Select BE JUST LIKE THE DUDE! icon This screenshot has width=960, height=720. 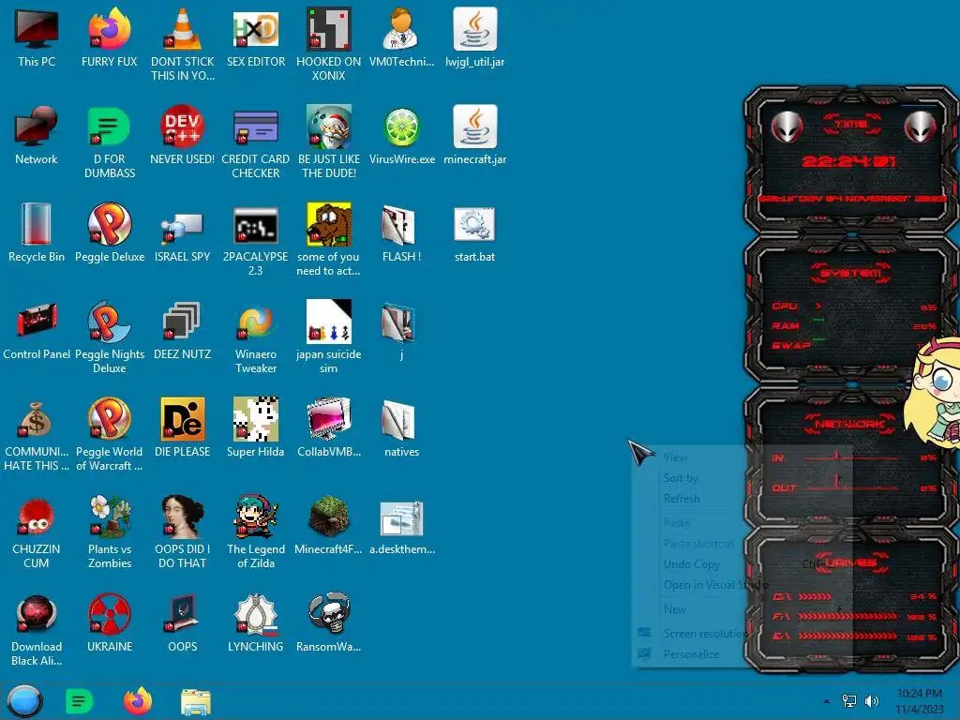329,142
